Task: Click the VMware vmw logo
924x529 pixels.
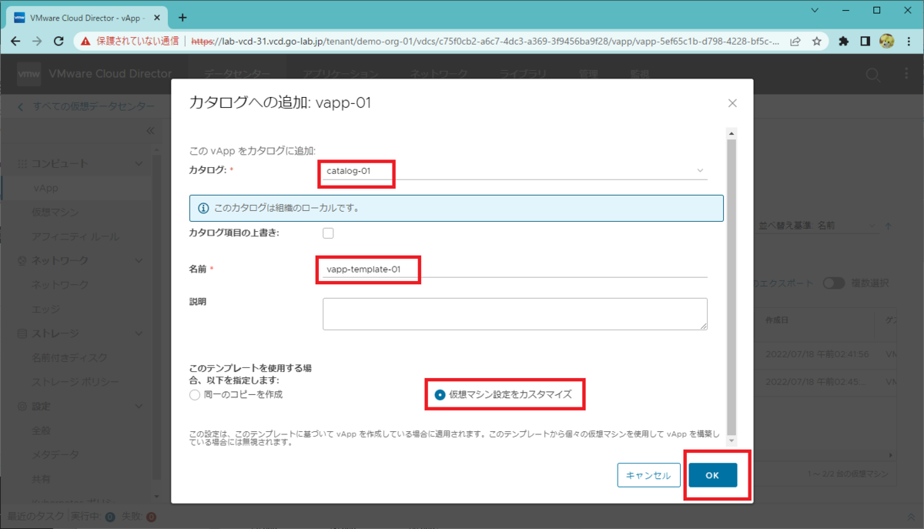Action: pyautogui.click(x=29, y=74)
